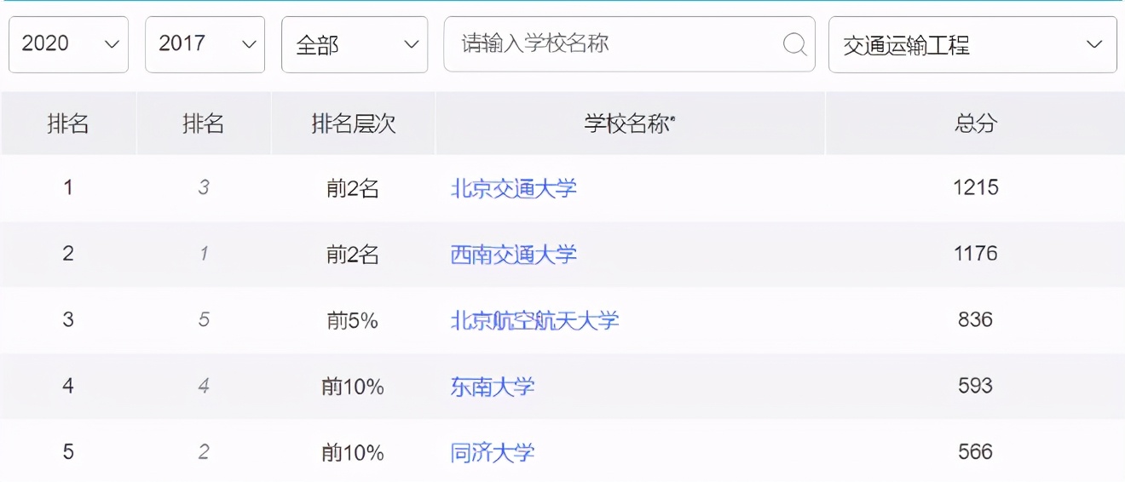Image resolution: width=1125 pixels, height=482 pixels.
Task: Open the 2017 year dropdown
Action: click(205, 44)
